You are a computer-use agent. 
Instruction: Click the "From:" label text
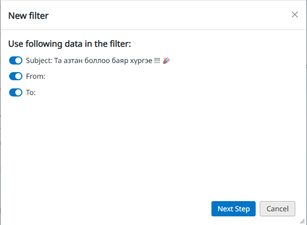tap(36, 76)
